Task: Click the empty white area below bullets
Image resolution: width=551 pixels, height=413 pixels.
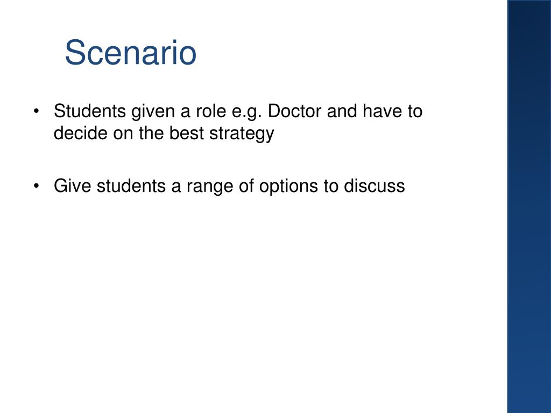Action: [253, 298]
